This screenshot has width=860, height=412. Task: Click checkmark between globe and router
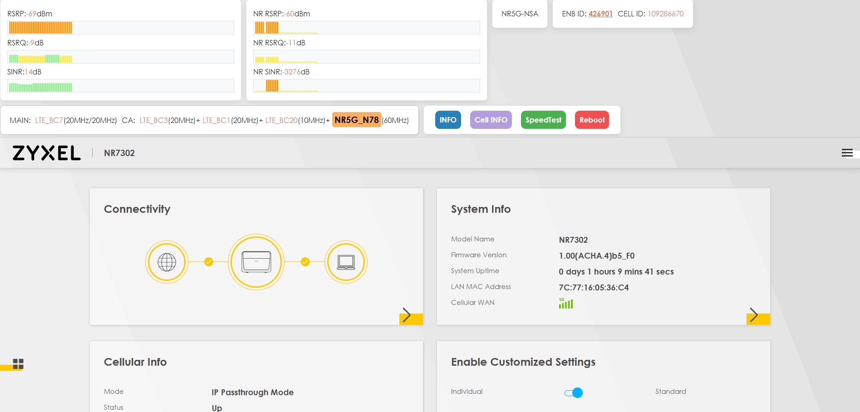209,262
